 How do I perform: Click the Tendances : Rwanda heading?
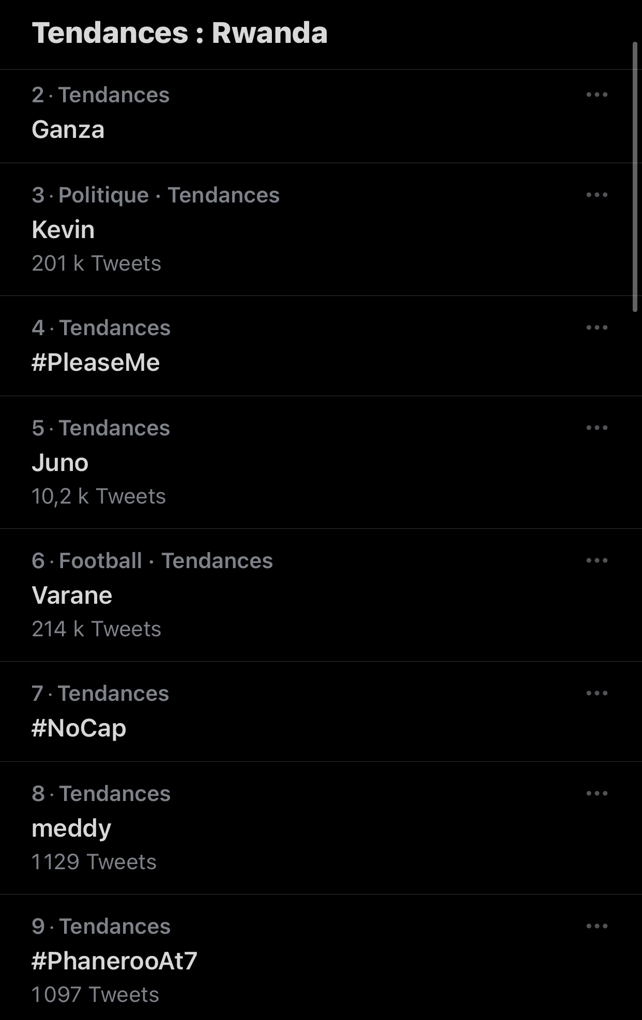[179, 34]
